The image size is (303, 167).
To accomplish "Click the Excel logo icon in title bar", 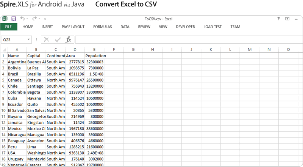I will point(5,19).
